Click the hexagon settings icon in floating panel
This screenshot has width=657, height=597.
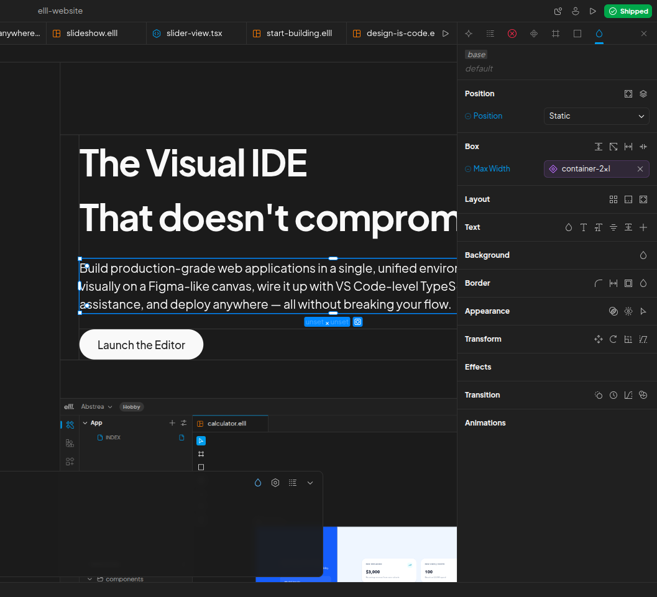coord(275,483)
